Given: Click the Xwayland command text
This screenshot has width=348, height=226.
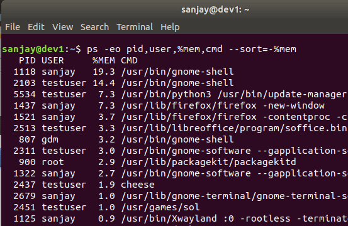Looking at the screenshot, I should click(234, 218).
